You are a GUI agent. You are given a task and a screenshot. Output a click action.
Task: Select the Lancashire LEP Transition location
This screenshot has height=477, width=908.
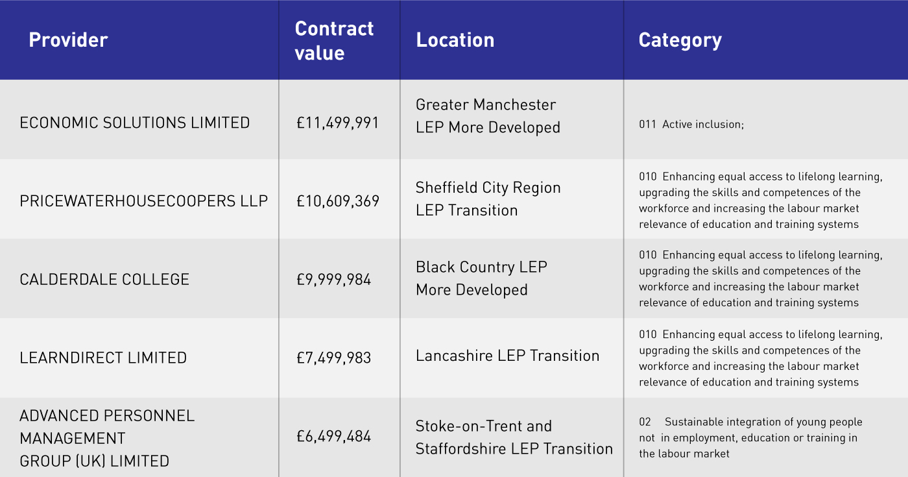tap(507, 356)
